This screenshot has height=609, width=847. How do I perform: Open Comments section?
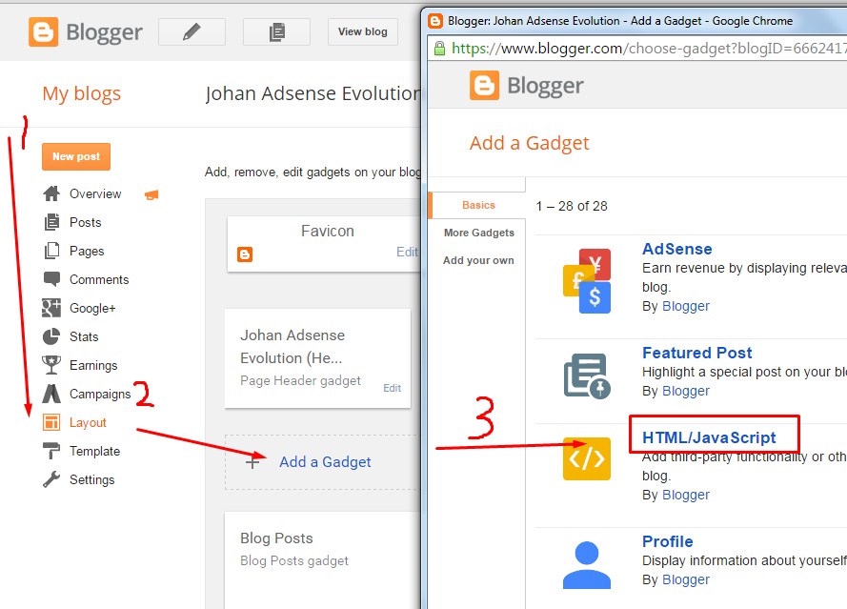coord(99,280)
